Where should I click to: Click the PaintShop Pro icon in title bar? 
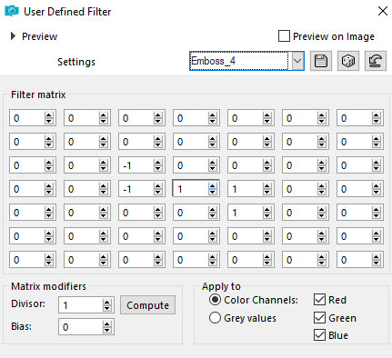click(12, 12)
